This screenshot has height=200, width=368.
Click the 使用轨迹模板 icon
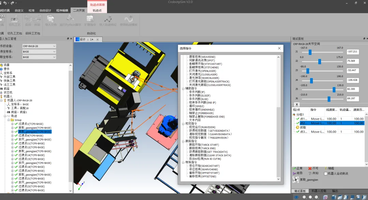click(x=128, y=19)
